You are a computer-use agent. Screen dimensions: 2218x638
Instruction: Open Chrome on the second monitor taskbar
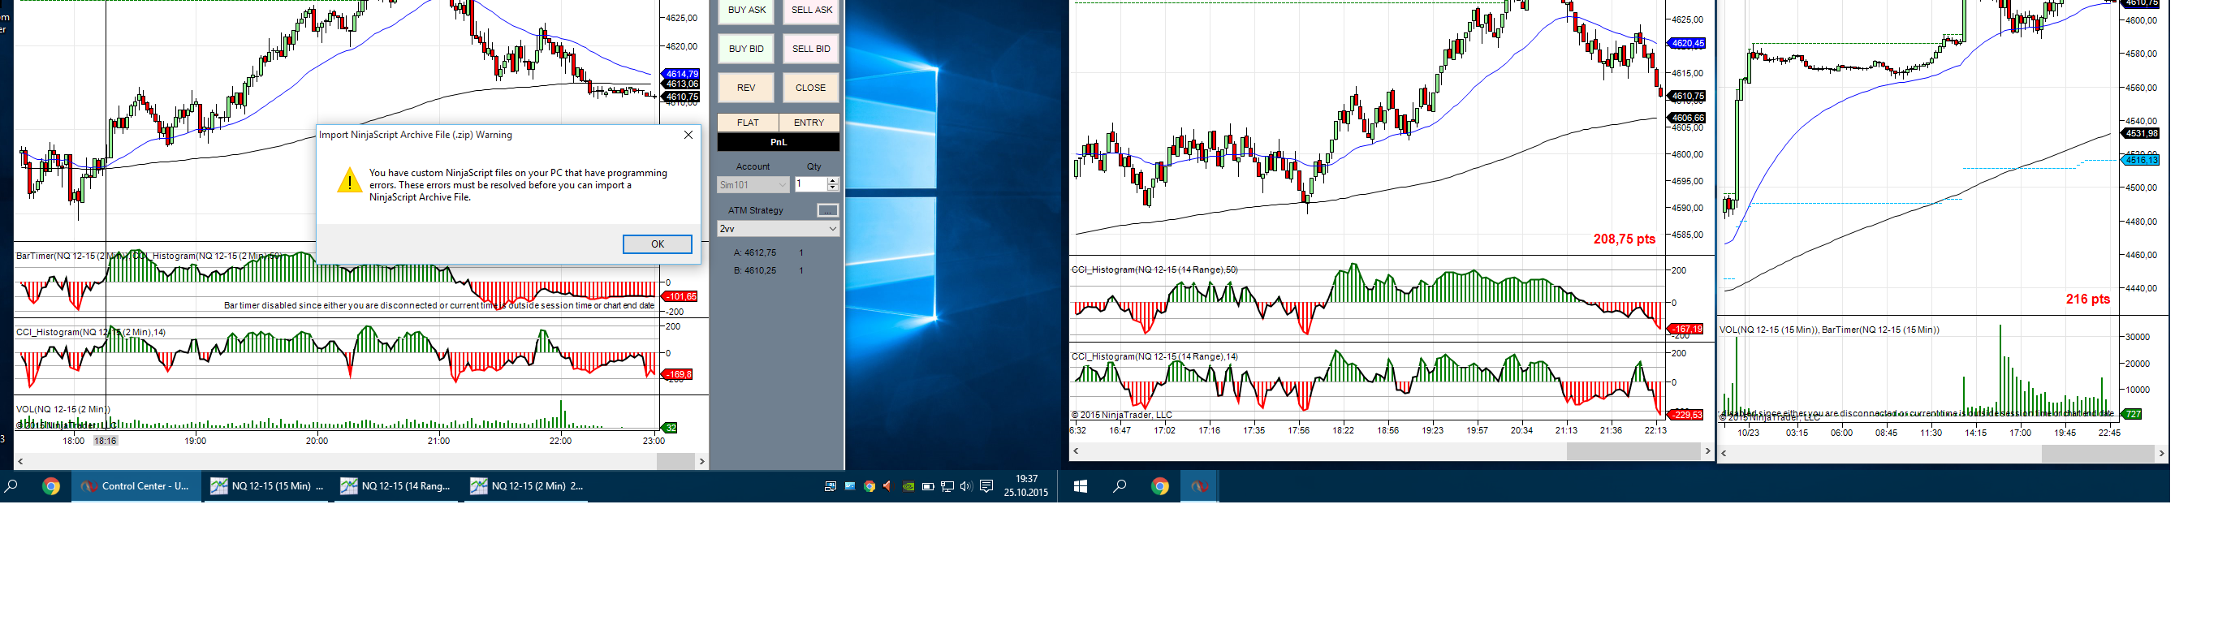[x=1160, y=486]
